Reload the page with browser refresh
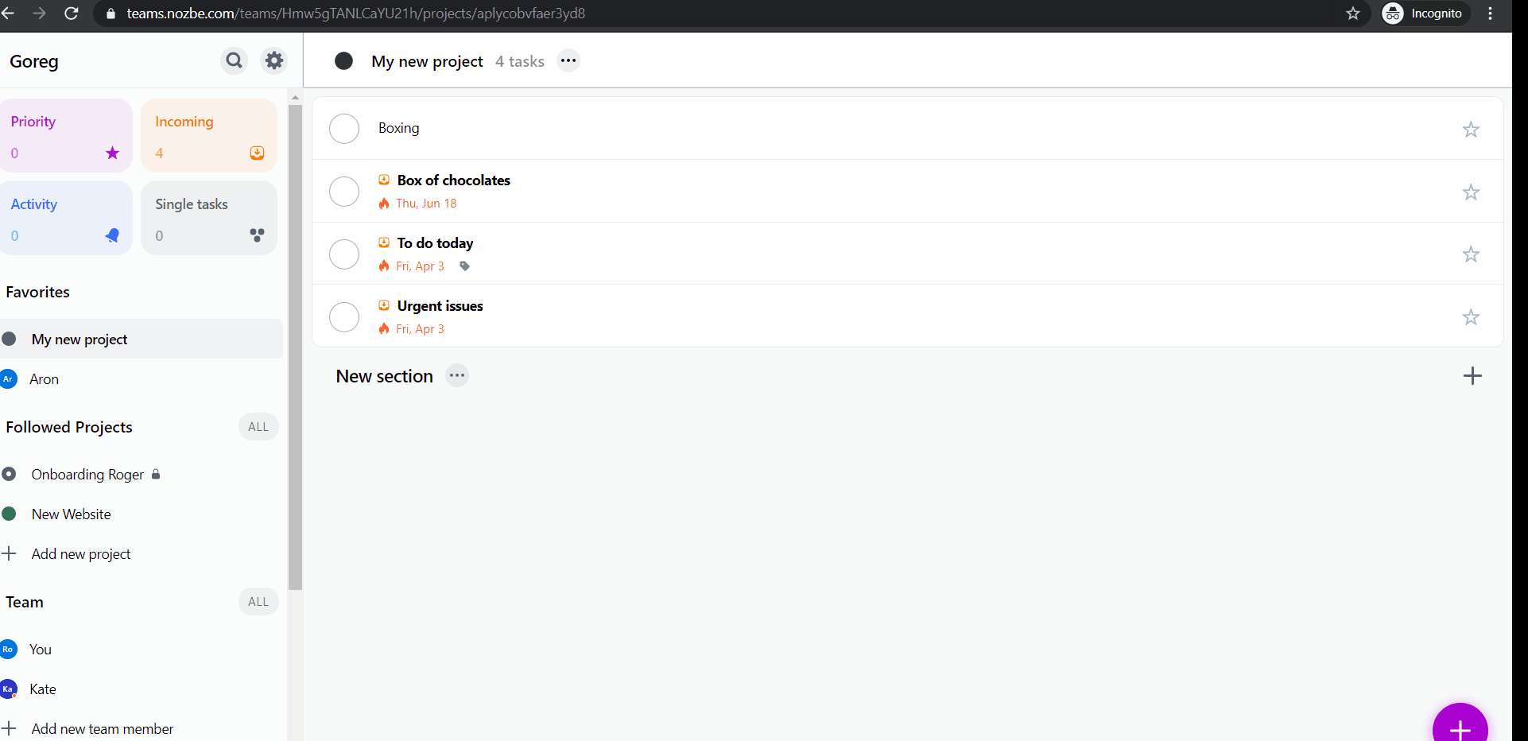The image size is (1528, 741). click(72, 14)
